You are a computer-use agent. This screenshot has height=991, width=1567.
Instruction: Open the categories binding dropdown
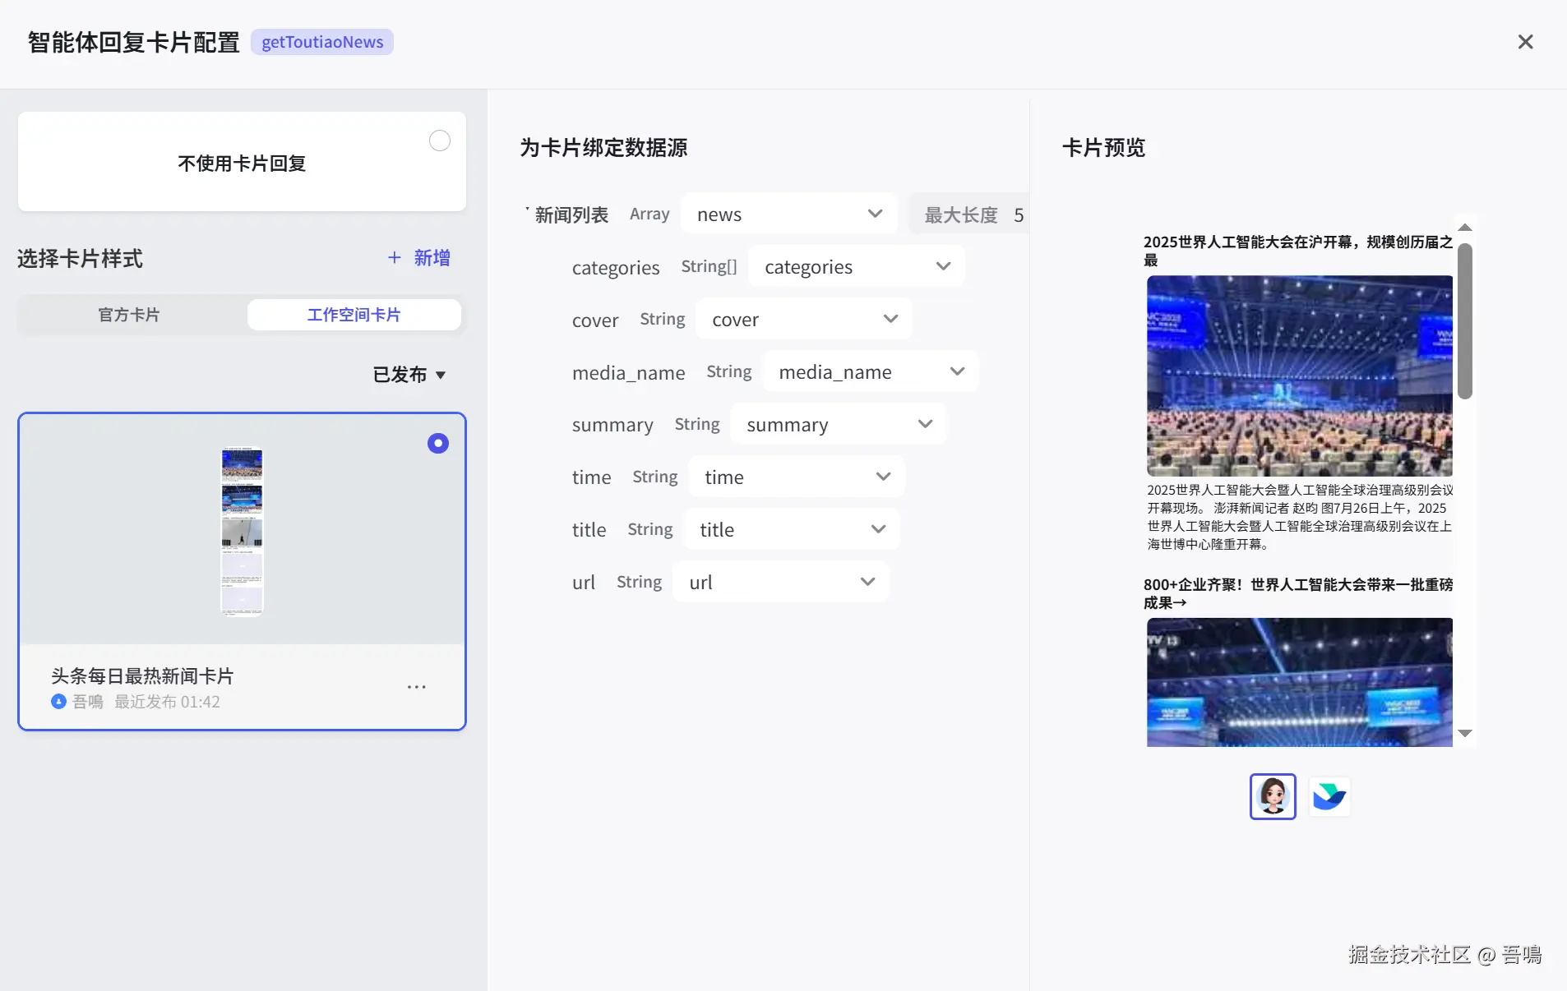(857, 267)
